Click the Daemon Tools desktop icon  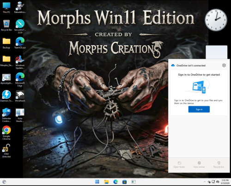click(6, 96)
